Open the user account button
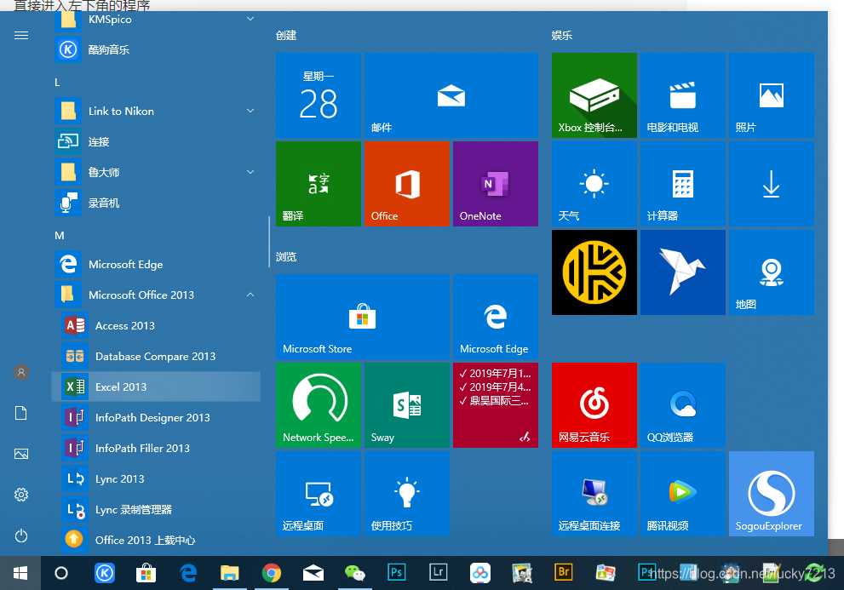This screenshot has width=844, height=590. (x=21, y=372)
